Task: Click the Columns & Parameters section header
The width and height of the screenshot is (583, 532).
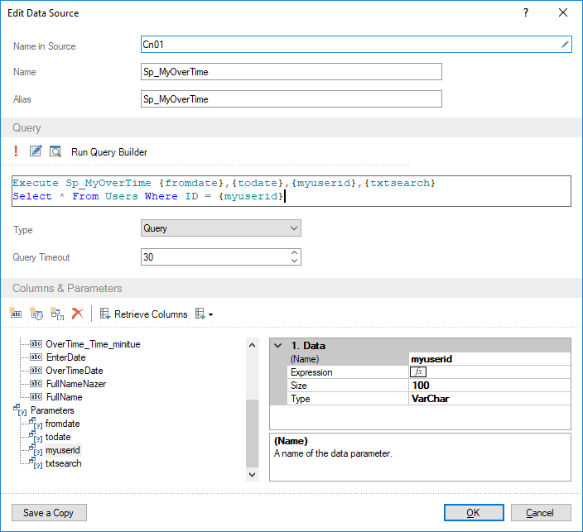Action: pyautogui.click(x=291, y=288)
